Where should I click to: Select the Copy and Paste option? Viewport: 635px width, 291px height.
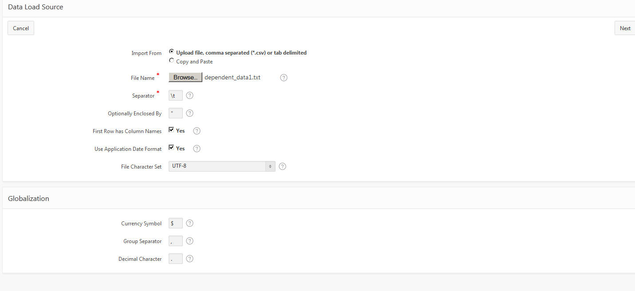click(x=172, y=61)
